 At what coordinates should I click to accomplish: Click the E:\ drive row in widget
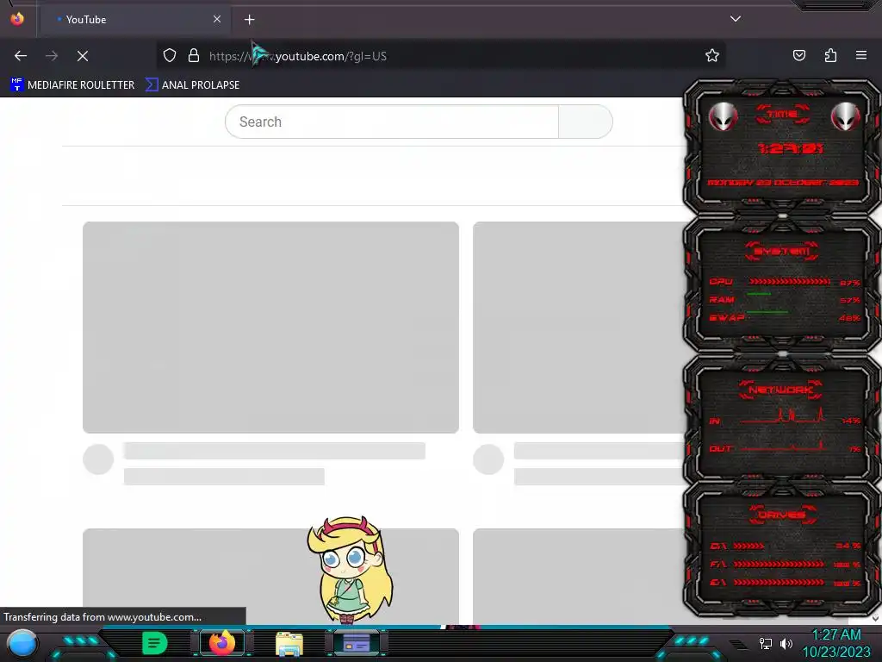click(x=786, y=583)
